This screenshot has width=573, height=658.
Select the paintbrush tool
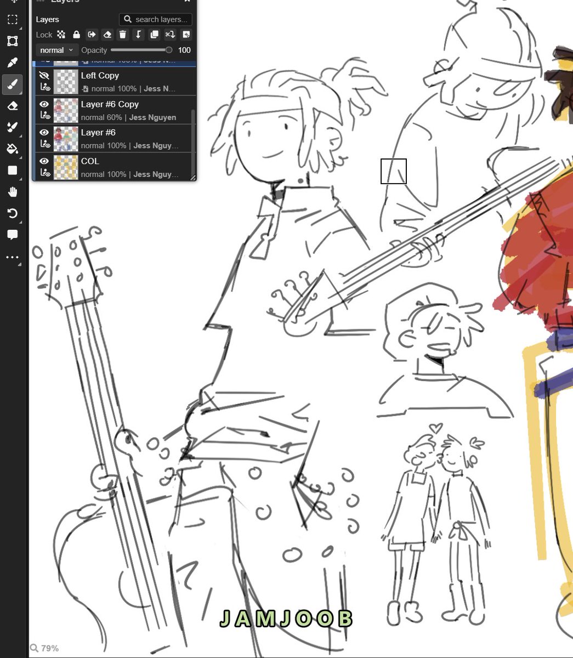(x=12, y=84)
